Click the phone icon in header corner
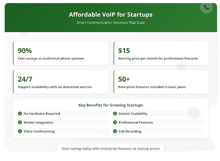This screenshot has height=161, width=220. [206, 7]
